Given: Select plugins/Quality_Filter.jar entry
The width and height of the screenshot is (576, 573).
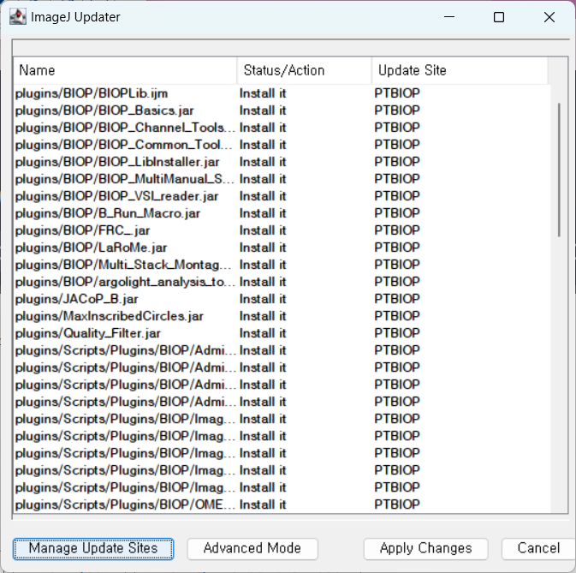Looking at the screenshot, I should coord(282,333).
